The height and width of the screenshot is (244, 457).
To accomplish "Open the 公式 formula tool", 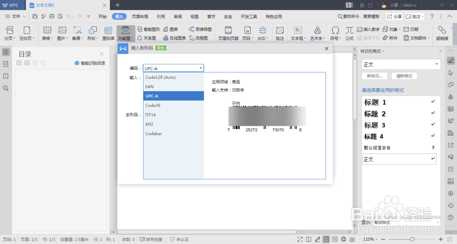I will (349, 33).
